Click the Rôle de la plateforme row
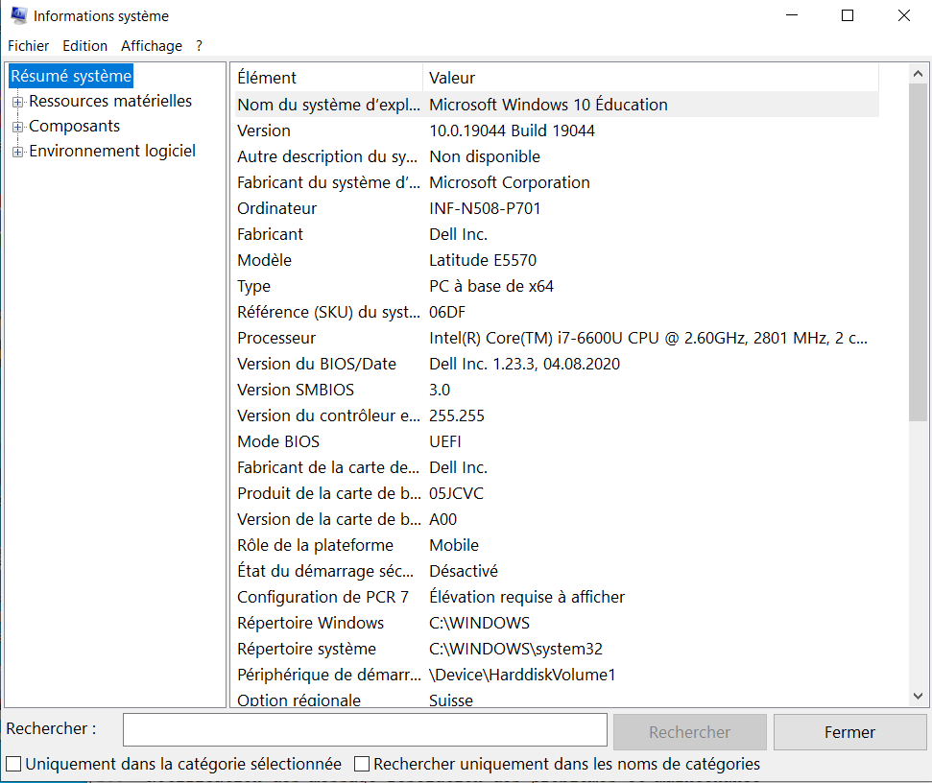Viewport: 932px width, 783px height. [x=557, y=545]
